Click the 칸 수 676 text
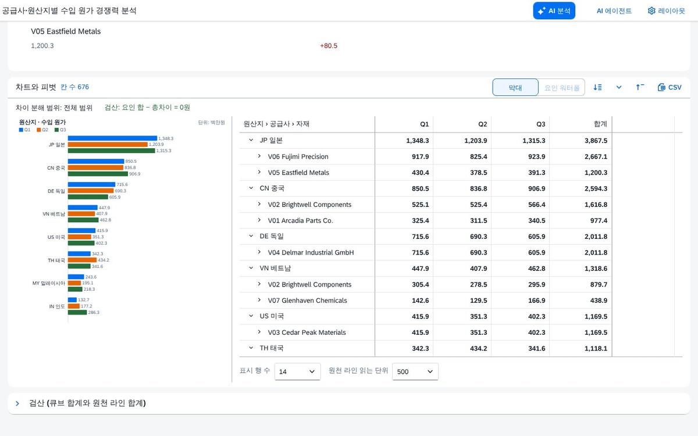Viewport: 698px width, 436px height. tap(75, 87)
